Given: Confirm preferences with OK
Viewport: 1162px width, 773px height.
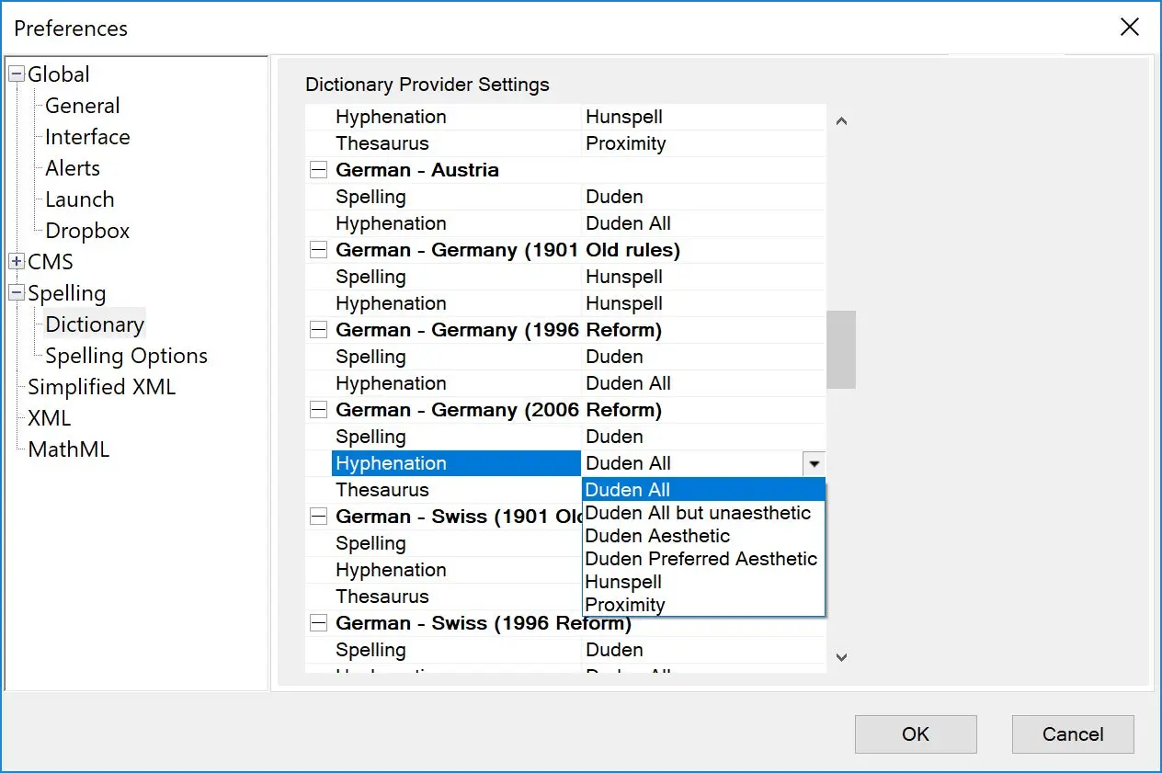Looking at the screenshot, I should click(x=915, y=733).
